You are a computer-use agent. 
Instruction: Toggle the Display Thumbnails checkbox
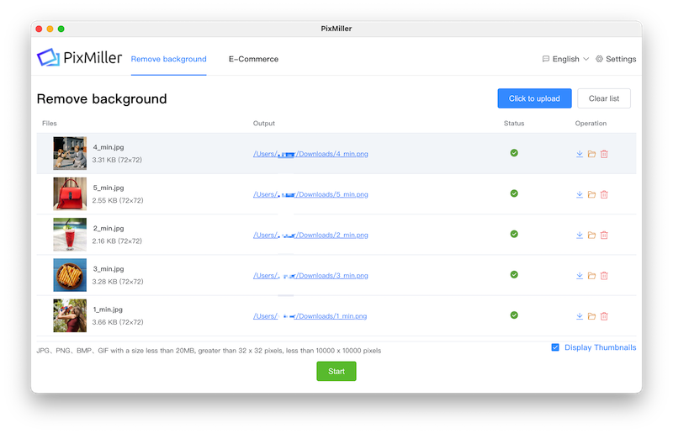(555, 347)
